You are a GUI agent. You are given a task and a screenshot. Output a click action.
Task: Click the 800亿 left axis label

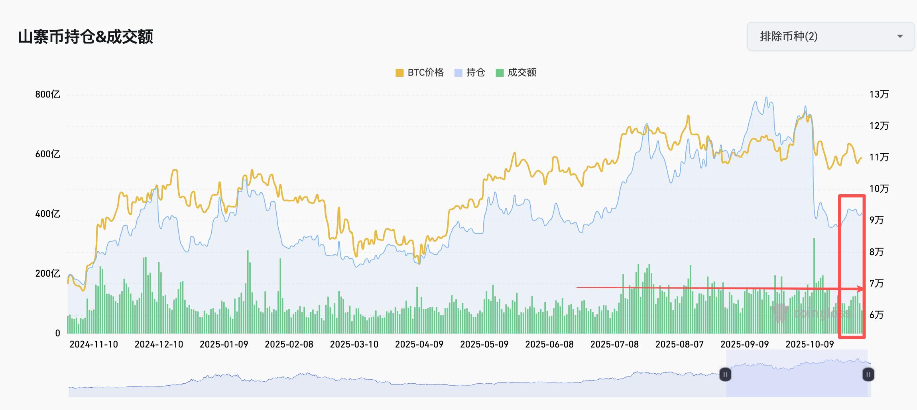pyautogui.click(x=47, y=95)
